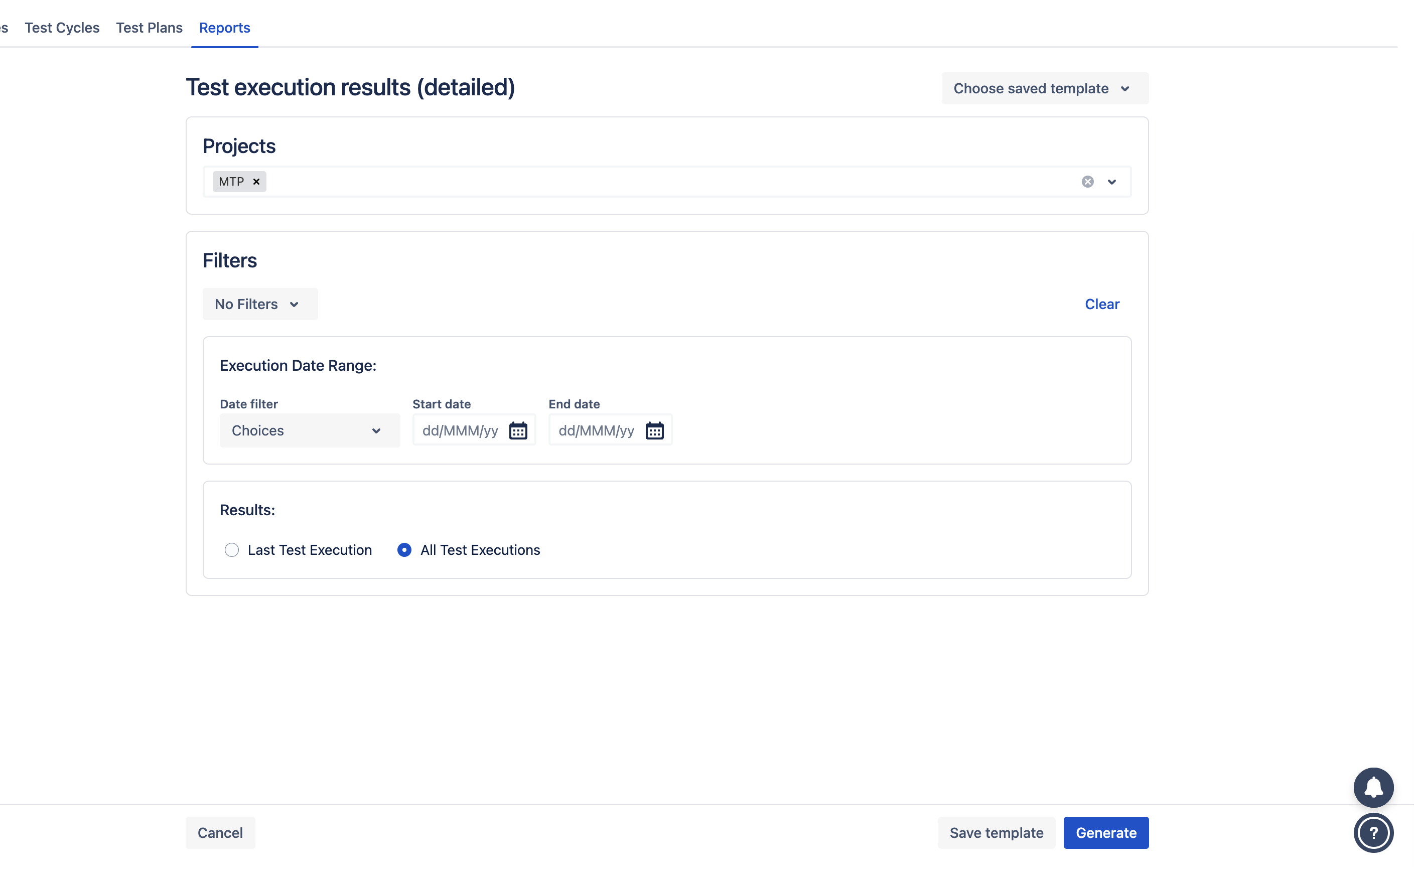This screenshot has height=883, width=1414.
Task: Open the notifications bell
Action: [x=1373, y=787]
